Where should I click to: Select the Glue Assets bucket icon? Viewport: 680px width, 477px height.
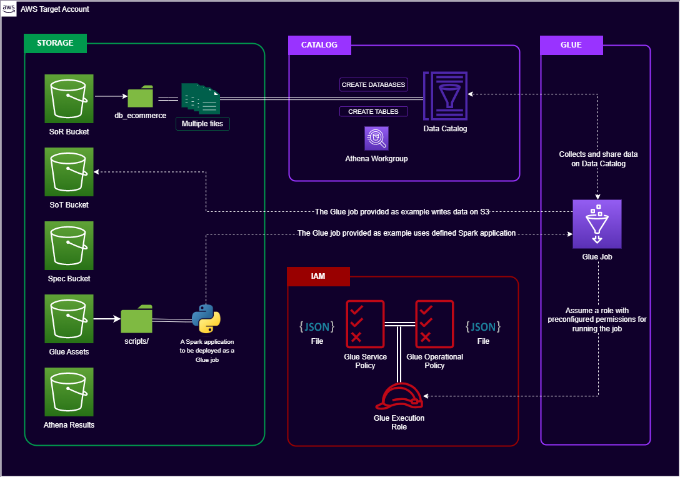69,319
